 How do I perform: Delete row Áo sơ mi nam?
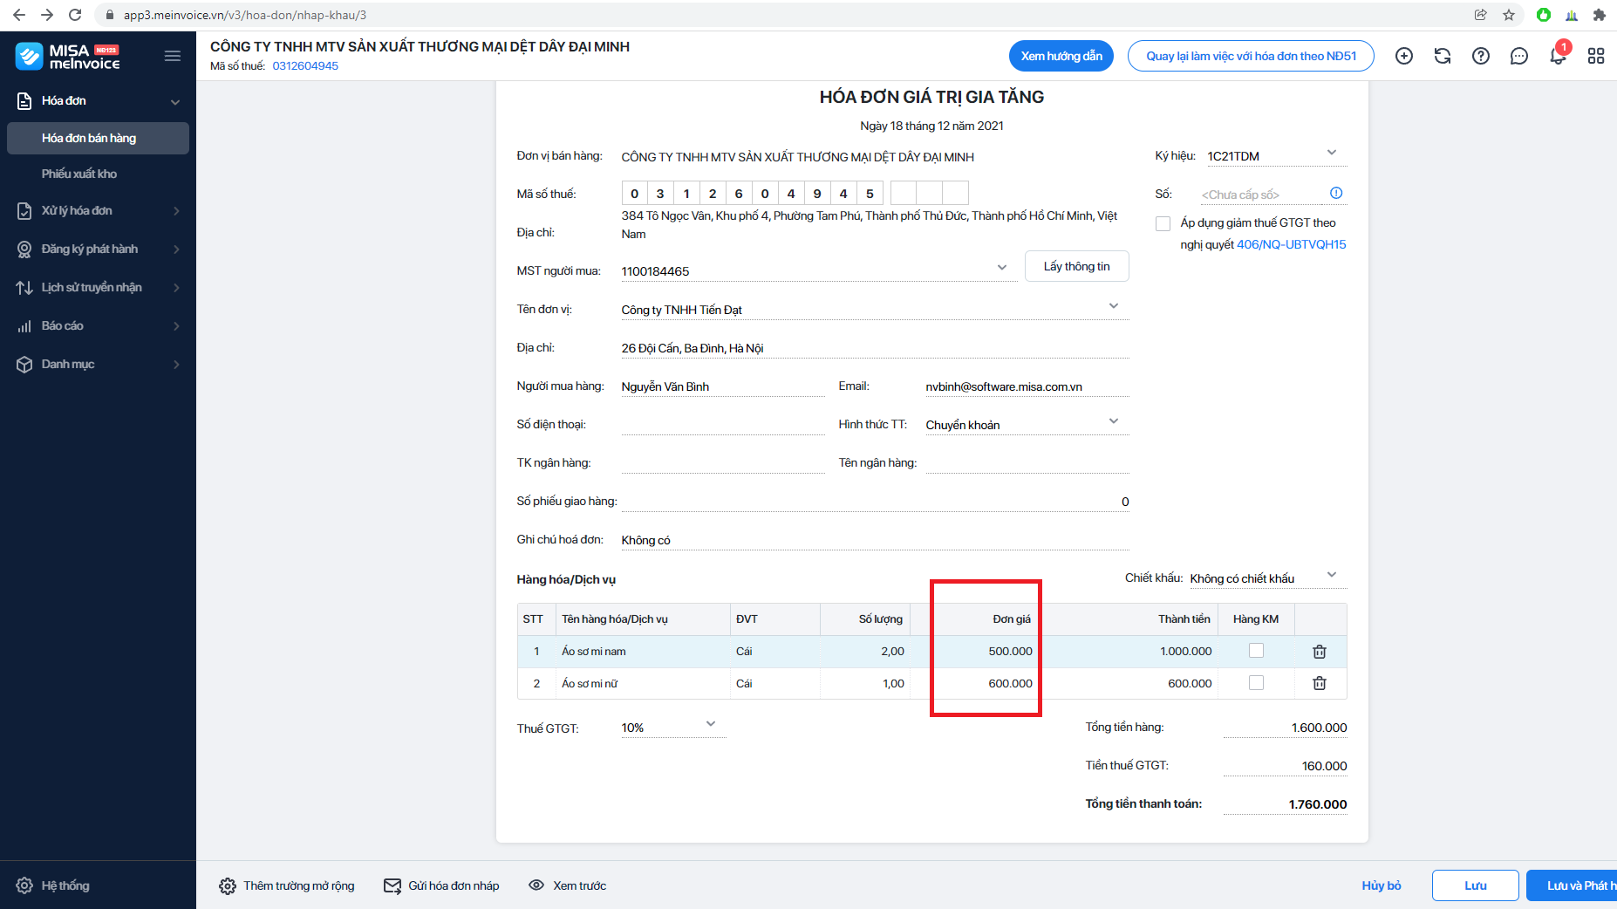tap(1320, 652)
